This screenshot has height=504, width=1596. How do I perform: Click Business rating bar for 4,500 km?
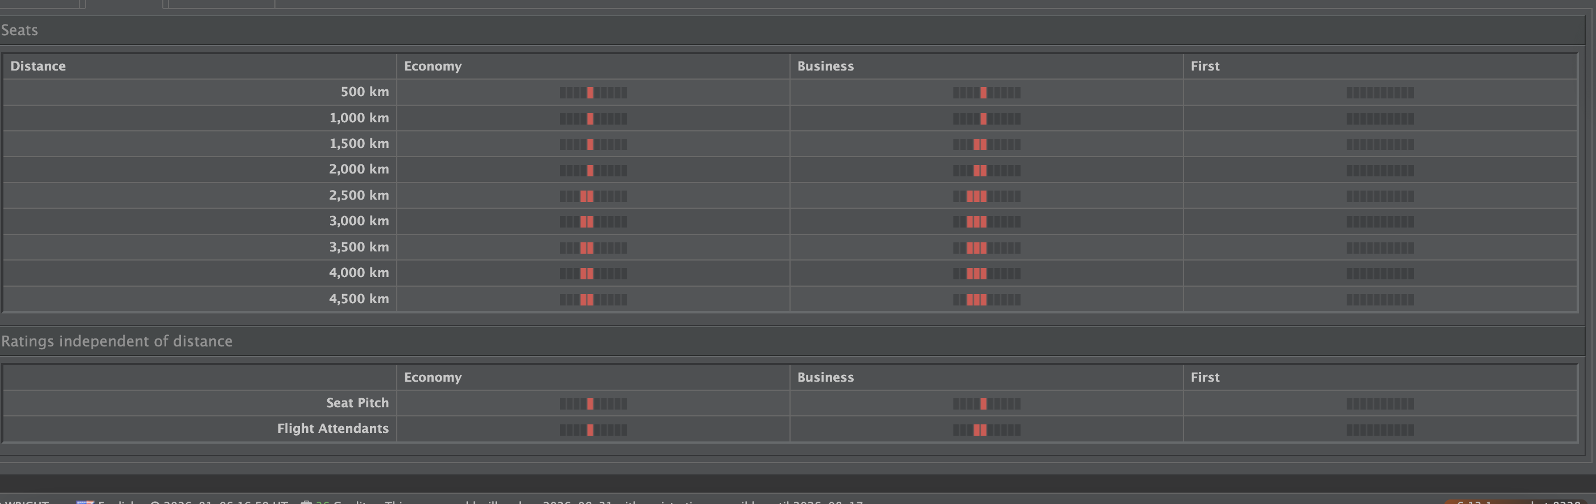tap(986, 300)
